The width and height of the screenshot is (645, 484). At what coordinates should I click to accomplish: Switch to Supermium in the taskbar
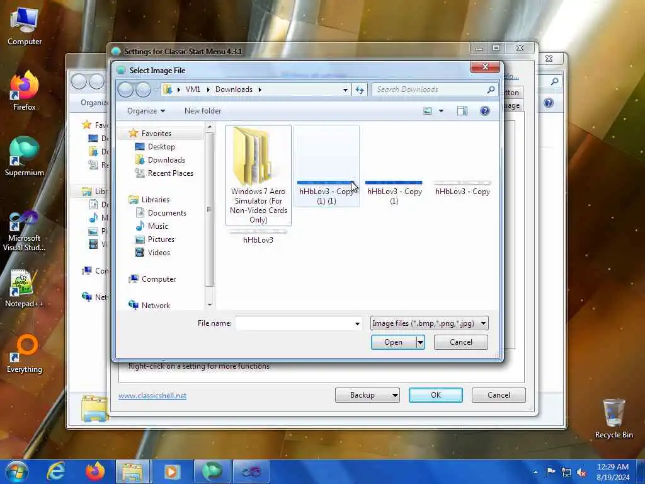coord(212,471)
